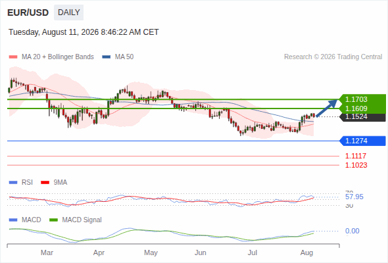Select the EUR/USD pair title
Viewport: 388px width, 263px height.
point(28,12)
